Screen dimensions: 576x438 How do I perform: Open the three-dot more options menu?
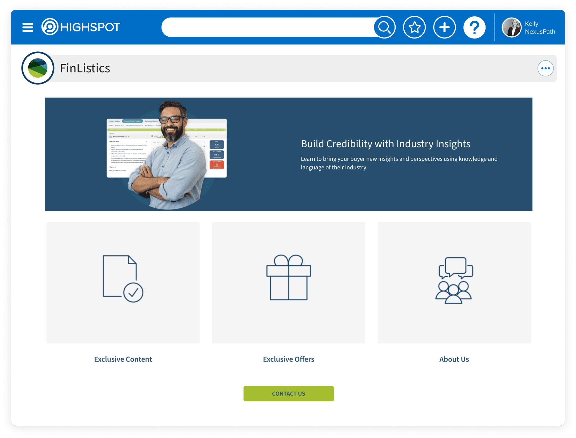coord(545,68)
